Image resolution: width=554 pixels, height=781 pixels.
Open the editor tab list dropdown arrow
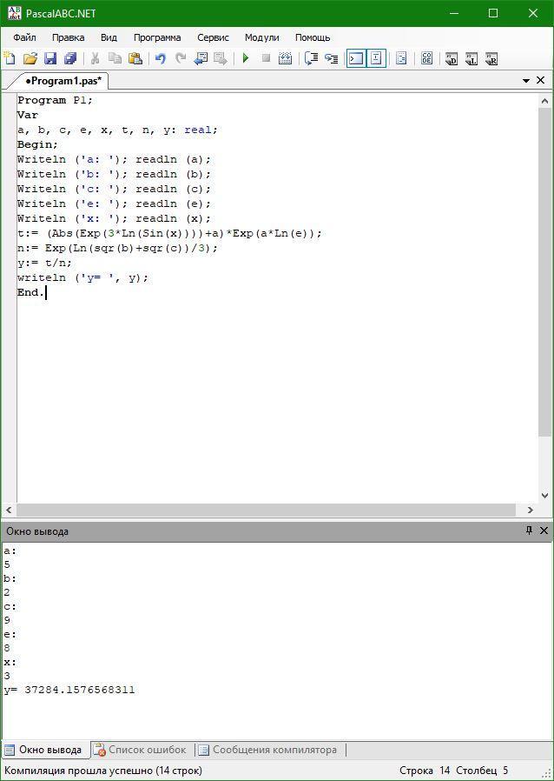525,81
